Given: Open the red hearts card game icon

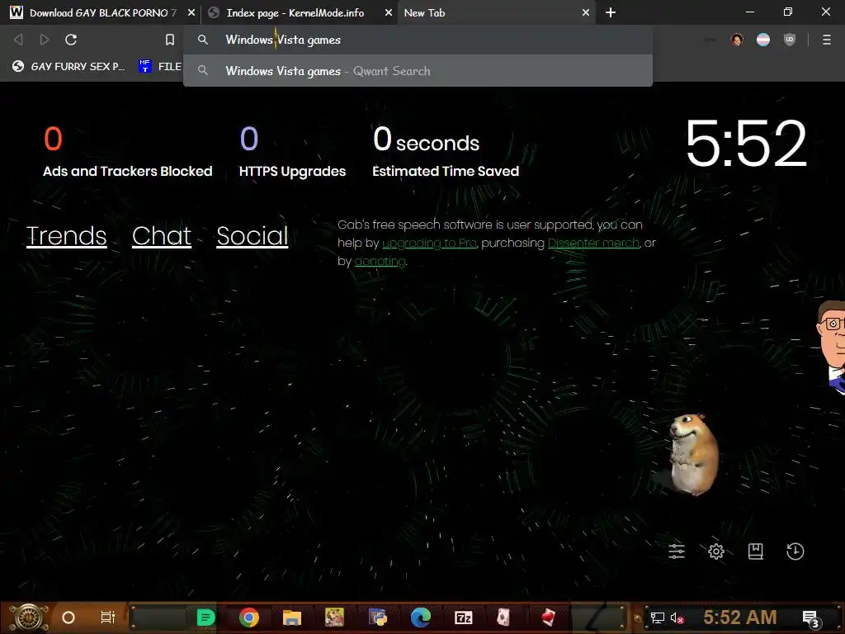Looking at the screenshot, I should 549,617.
